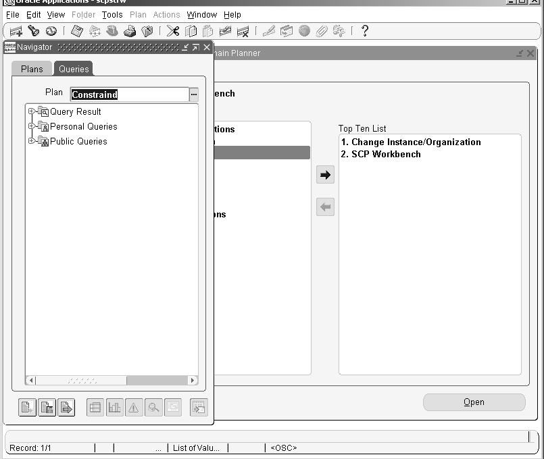Click the Edit Field pencil toolbar icon
The image size is (544, 459).
tap(269, 31)
